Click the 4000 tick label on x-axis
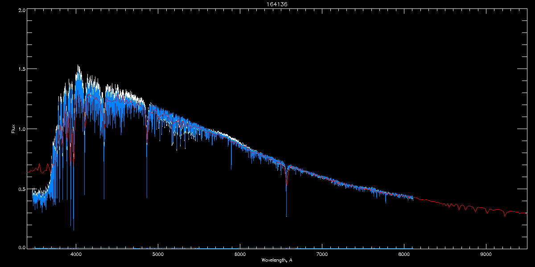535x267 pixels. point(76,255)
